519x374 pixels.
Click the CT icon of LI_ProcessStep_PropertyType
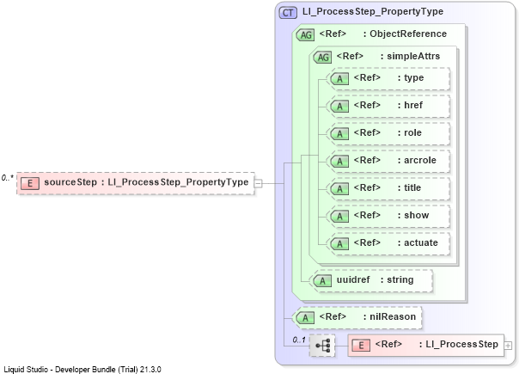tap(288, 13)
